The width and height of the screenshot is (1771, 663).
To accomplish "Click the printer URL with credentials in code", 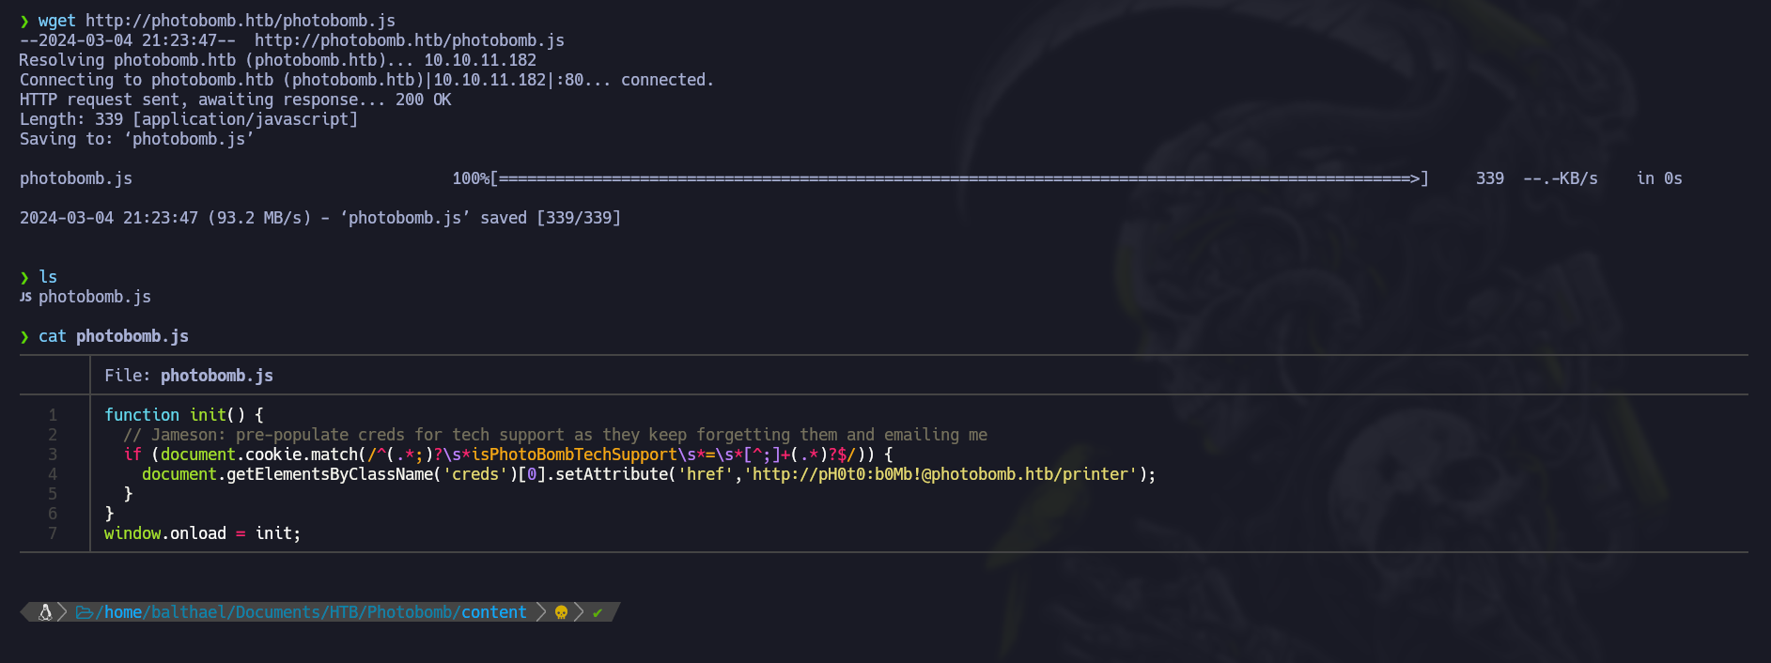I will coord(944,474).
